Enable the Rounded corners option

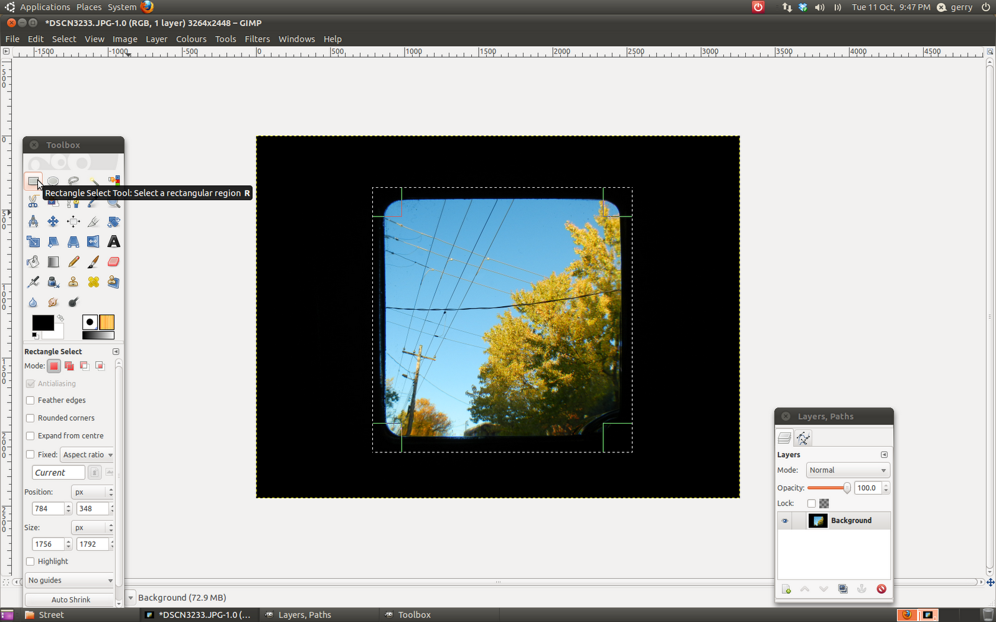(x=31, y=418)
